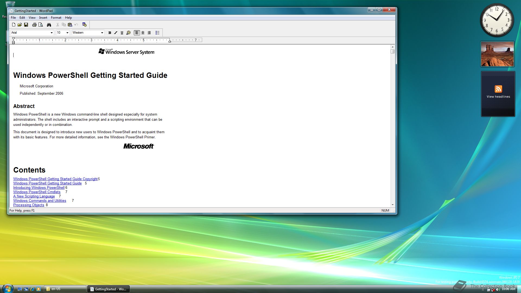Click the scroll down arrow of document scrollbar
The width and height of the screenshot is (521, 293).
392,205
